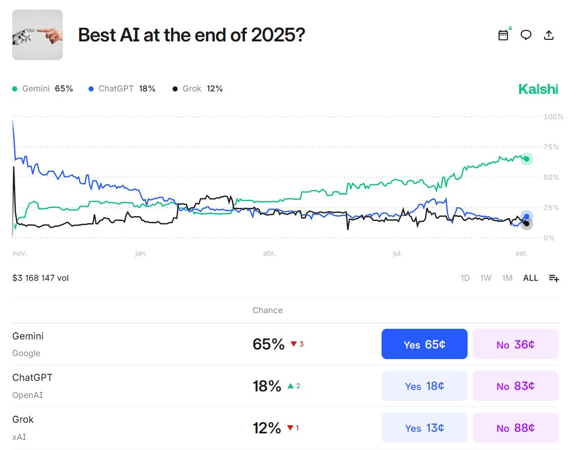The height and width of the screenshot is (450, 584).
Task: Click the share upload icon
Action: point(549,35)
